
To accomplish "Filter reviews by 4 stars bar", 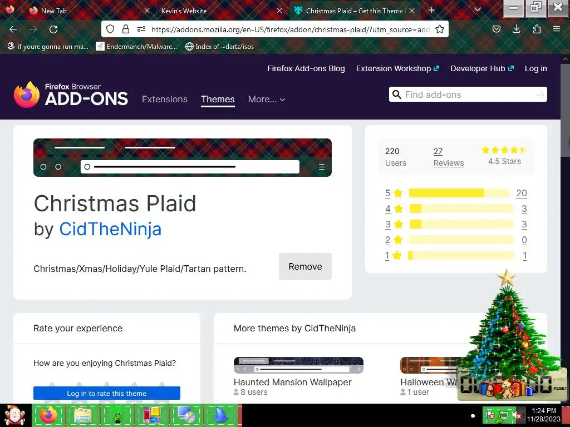I will (461, 209).
